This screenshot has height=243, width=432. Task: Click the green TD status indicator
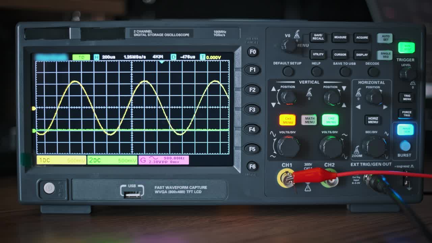pyautogui.click(x=81, y=57)
